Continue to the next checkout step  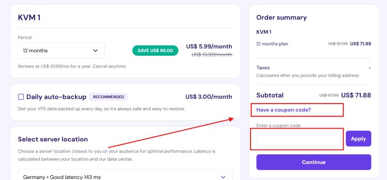(313, 162)
